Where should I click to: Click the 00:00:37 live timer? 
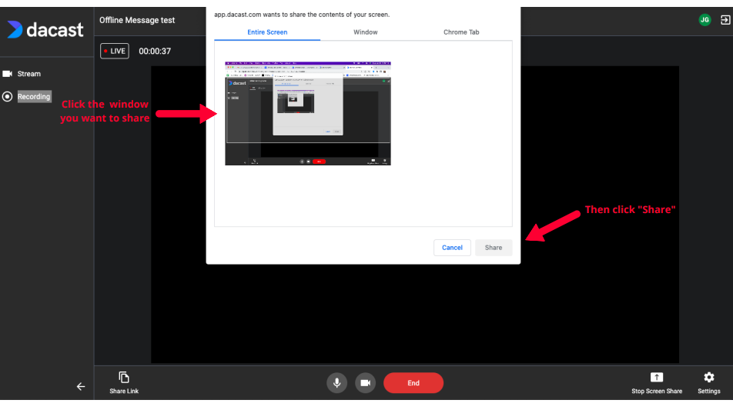(x=155, y=52)
